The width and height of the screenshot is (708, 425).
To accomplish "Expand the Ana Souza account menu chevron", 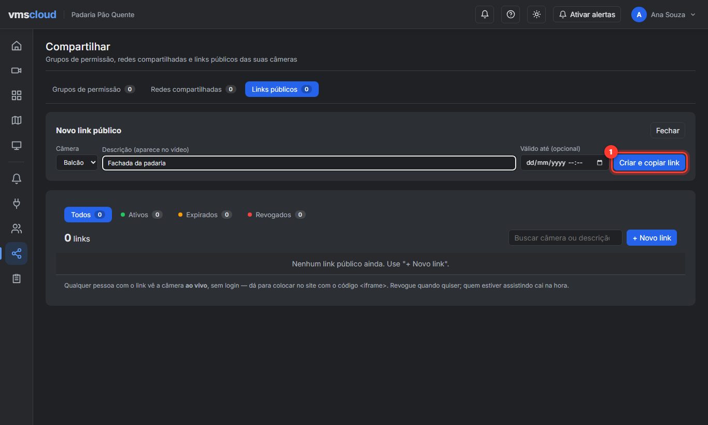I will (x=693, y=15).
